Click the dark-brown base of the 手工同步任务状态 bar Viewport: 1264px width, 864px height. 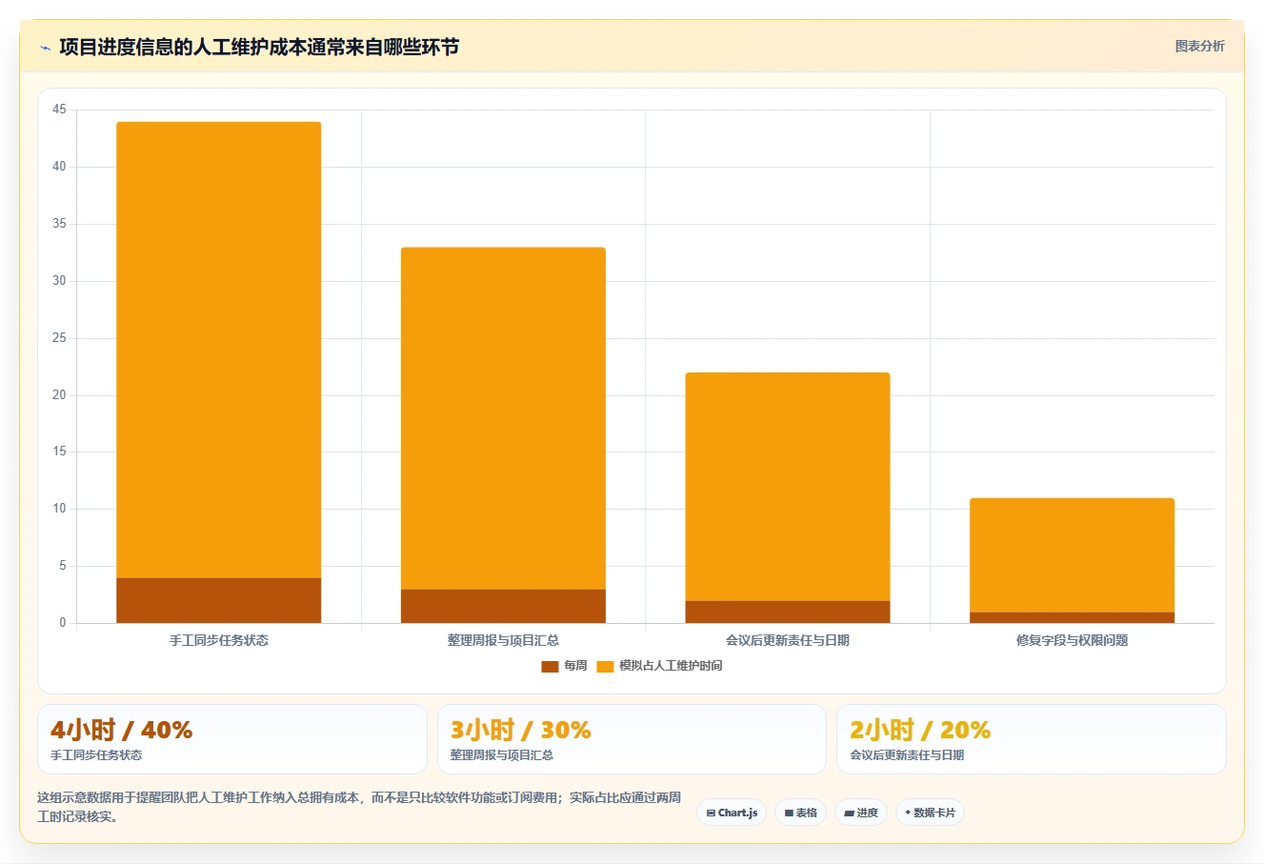click(219, 600)
